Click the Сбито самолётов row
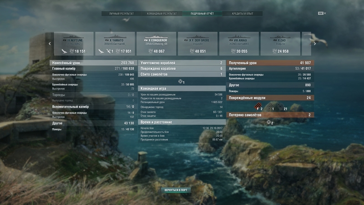364x205 pixels. (182, 74)
